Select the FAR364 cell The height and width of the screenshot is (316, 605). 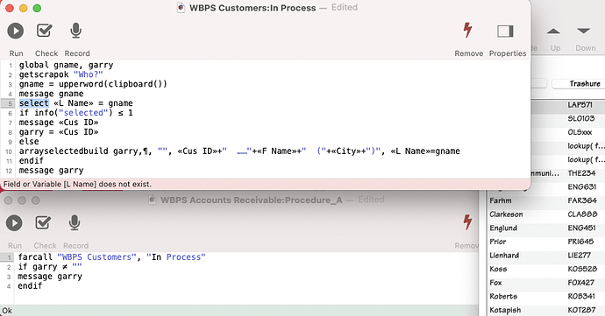click(582, 200)
